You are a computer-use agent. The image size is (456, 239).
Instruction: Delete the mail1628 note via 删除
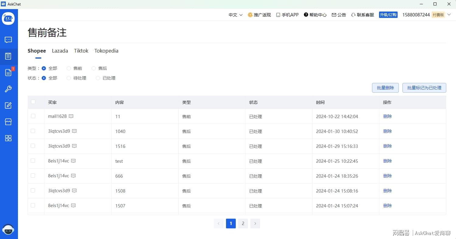[x=388, y=116]
